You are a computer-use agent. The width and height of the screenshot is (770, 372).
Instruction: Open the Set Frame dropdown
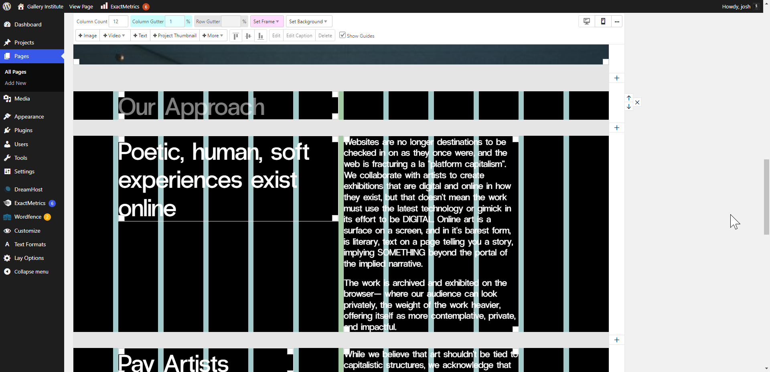click(266, 21)
